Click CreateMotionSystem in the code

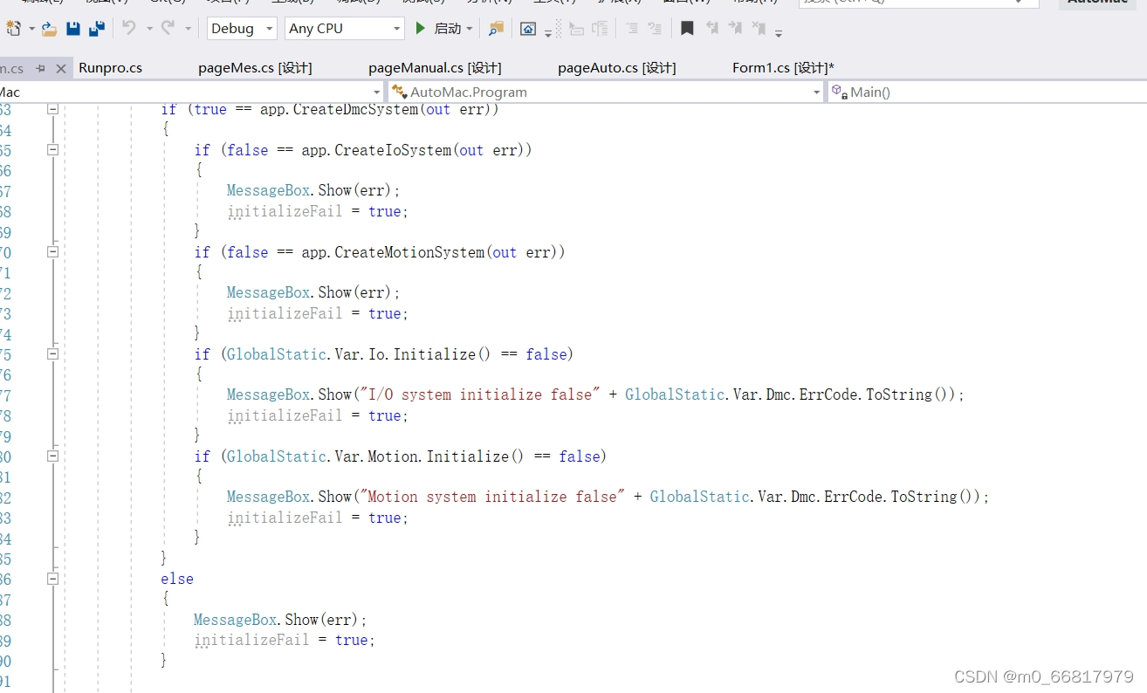point(409,252)
